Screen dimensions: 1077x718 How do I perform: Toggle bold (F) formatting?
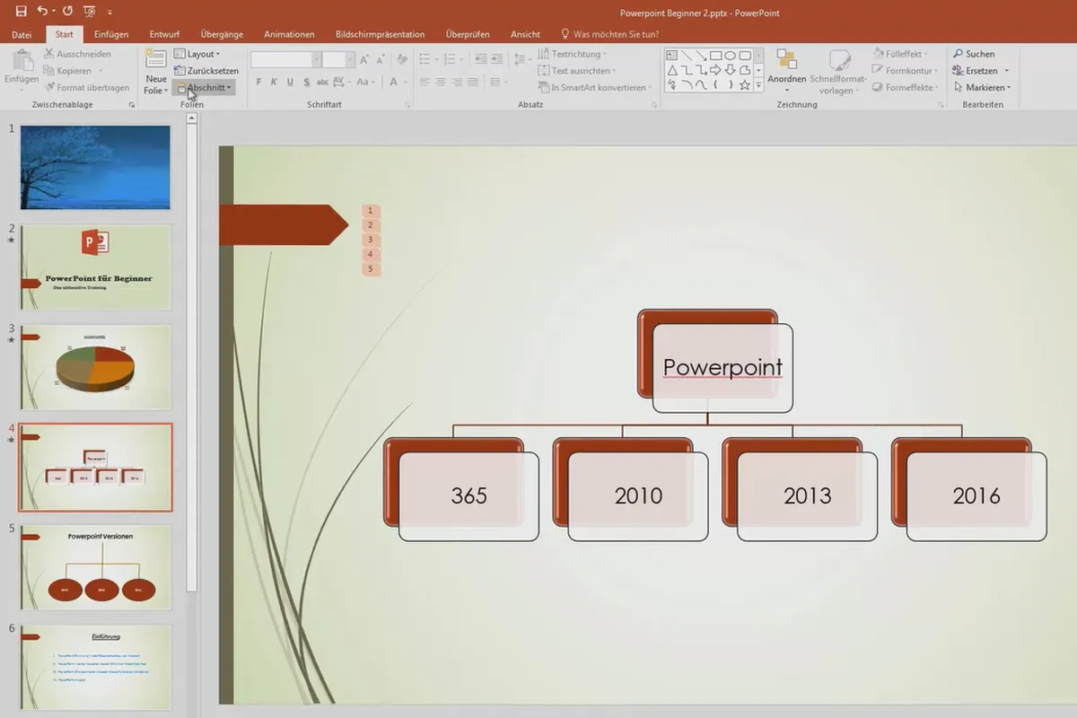[258, 82]
